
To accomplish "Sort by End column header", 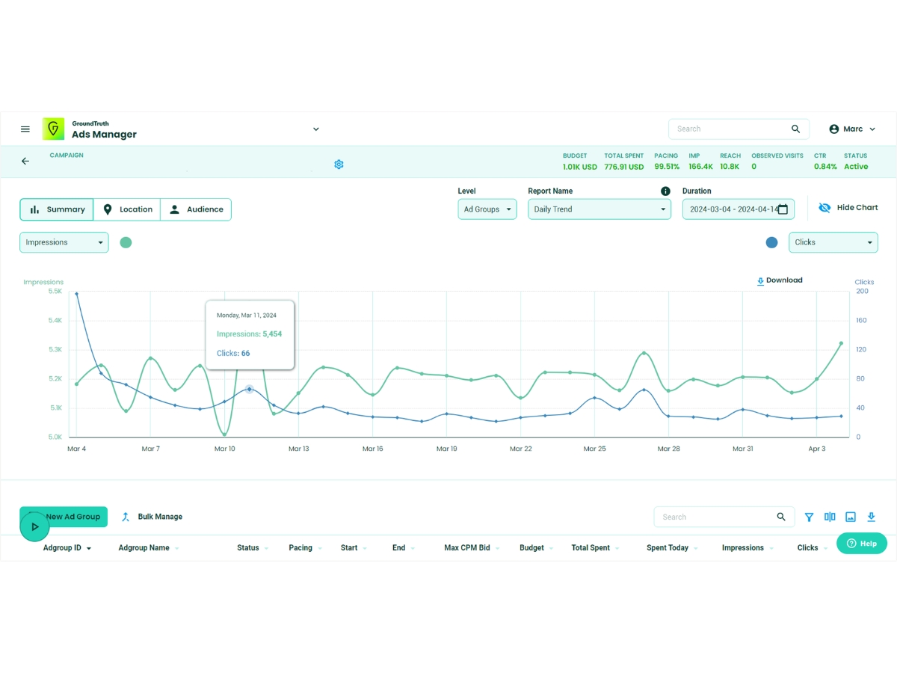I will pyautogui.click(x=404, y=548).
